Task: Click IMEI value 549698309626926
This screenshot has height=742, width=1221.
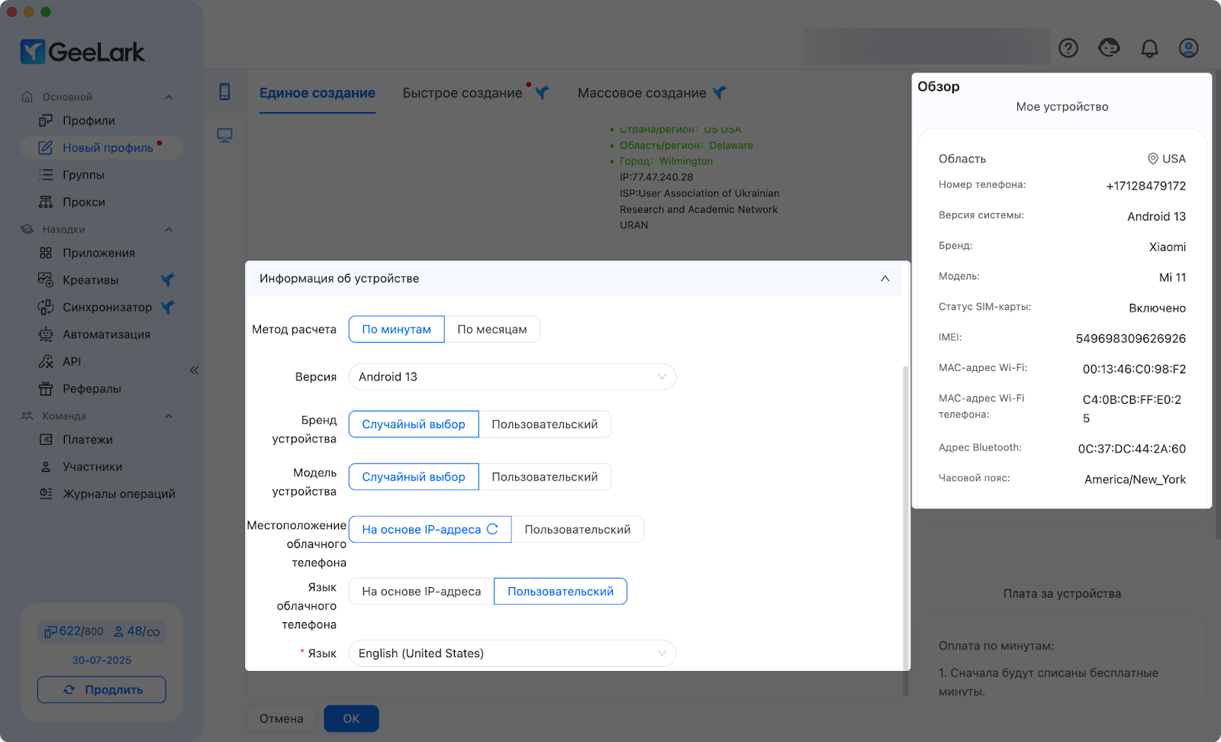Action: pyautogui.click(x=1131, y=338)
